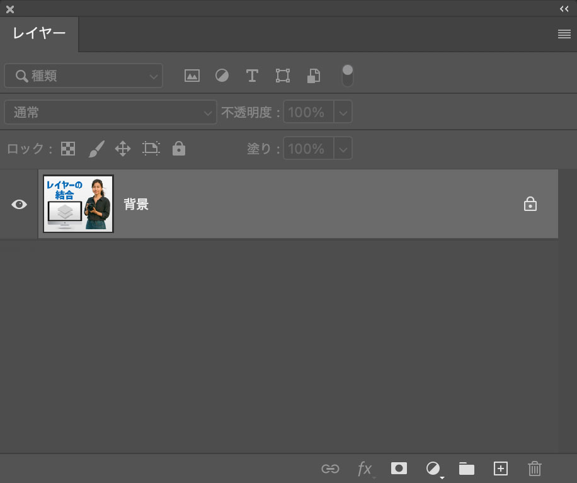This screenshot has width=577, height=483.
Task: Filter layers by adjustment layers icon
Action: 222,76
